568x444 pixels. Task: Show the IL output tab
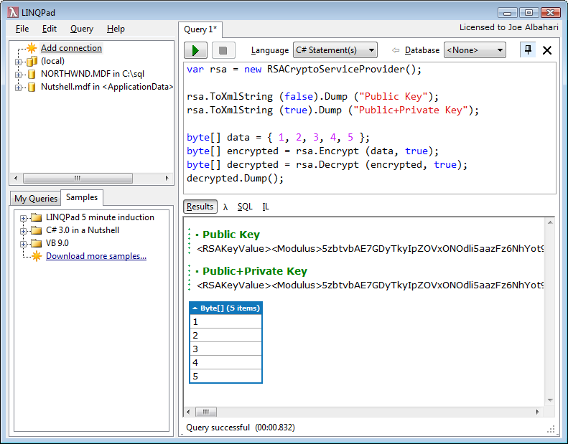tap(266, 207)
